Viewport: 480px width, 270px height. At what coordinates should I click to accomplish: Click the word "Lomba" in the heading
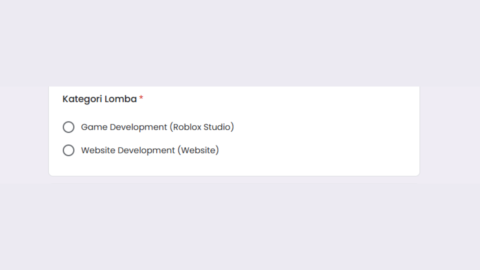(x=121, y=99)
